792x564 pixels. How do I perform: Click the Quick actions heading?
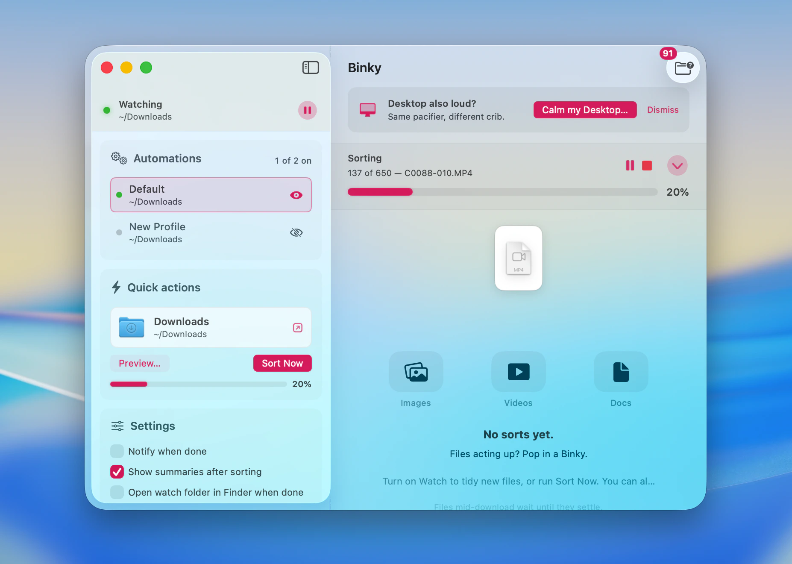pos(164,288)
